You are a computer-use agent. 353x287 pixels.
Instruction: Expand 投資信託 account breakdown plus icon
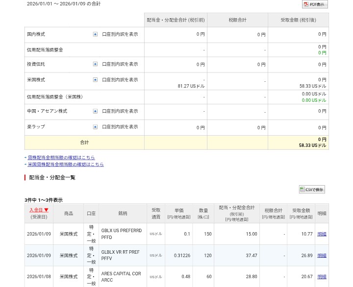click(95, 64)
